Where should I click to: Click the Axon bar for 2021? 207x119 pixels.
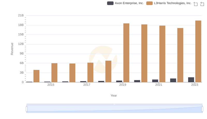pos(155,81)
